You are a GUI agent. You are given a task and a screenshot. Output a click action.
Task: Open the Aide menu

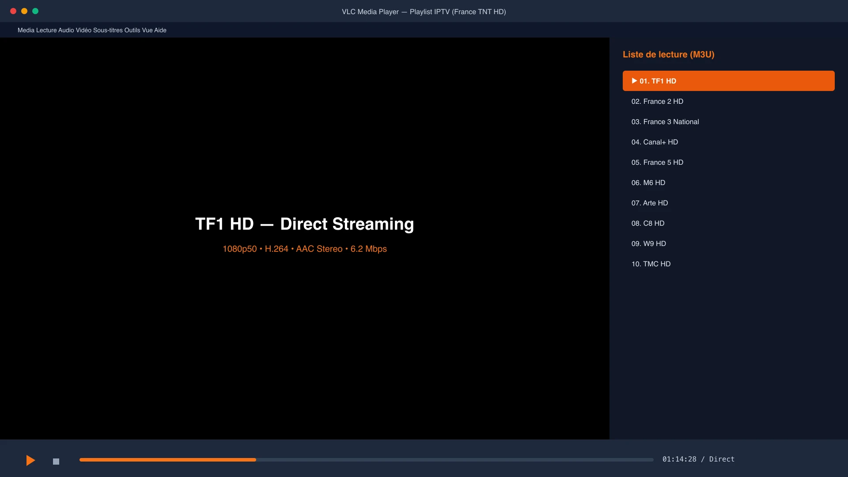coord(160,30)
